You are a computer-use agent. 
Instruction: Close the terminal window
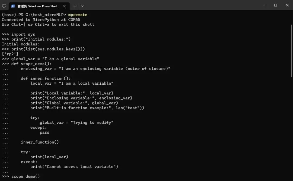[287, 5]
